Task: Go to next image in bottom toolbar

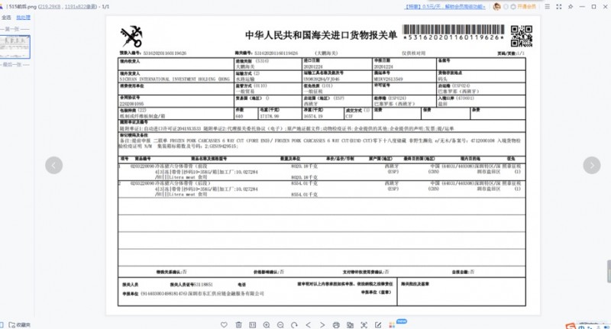Action: coord(322,324)
